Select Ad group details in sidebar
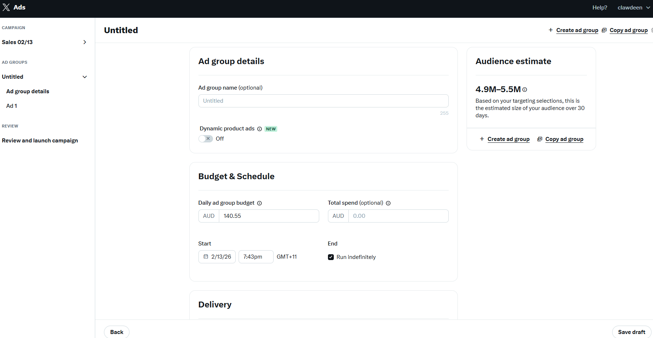653x338 pixels. [28, 91]
